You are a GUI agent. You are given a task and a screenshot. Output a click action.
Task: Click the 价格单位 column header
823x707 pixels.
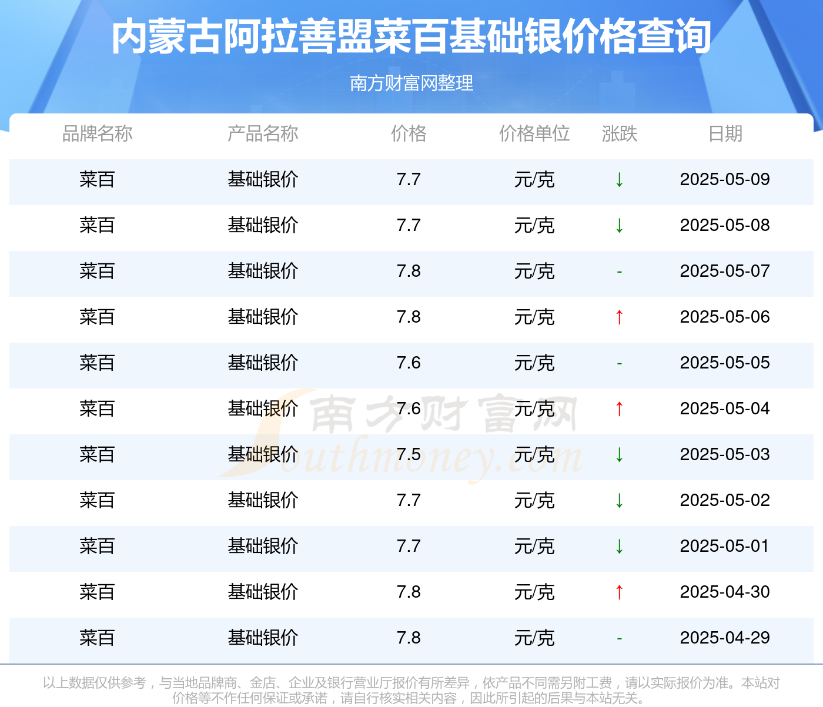(534, 133)
